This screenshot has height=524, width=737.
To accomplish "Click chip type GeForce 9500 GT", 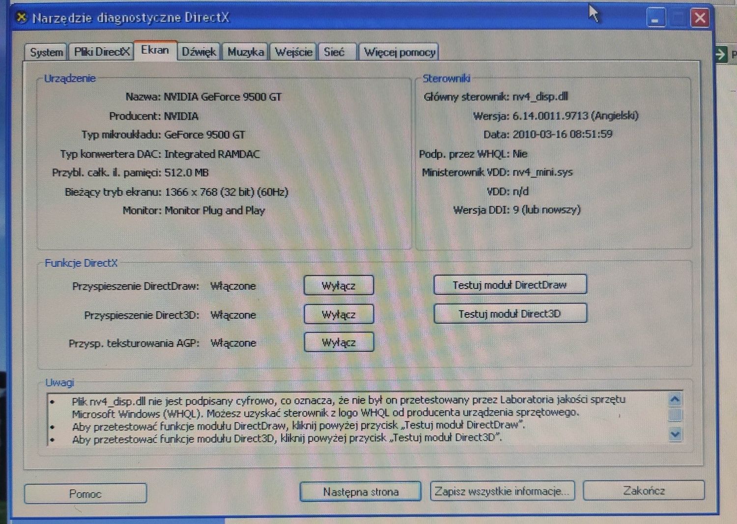I will (x=204, y=135).
